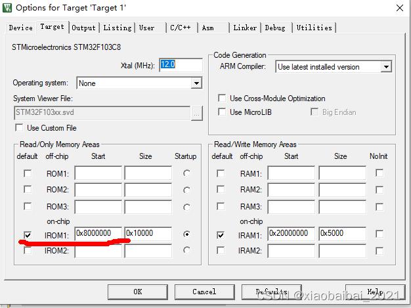411x308 pixels.
Task: Toggle IRAM1 NoInit checkbox
Action: coord(379,234)
